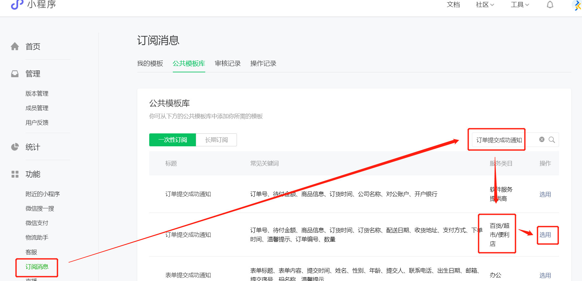Select the 公共模板库 tab
582x281 pixels.
click(x=189, y=63)
